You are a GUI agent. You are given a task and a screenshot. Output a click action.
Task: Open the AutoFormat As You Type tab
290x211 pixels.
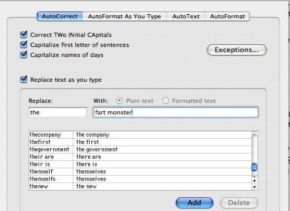pos(124,16)
